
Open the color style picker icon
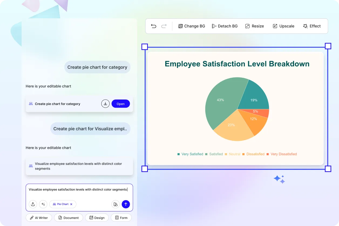(x=116, y=204)
